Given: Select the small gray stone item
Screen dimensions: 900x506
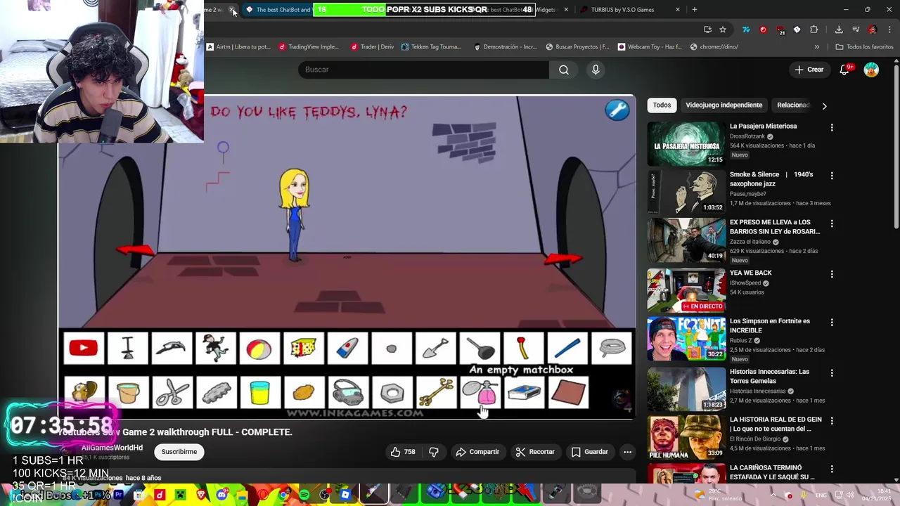Looking at the screenshot, I should click(392, 348).
